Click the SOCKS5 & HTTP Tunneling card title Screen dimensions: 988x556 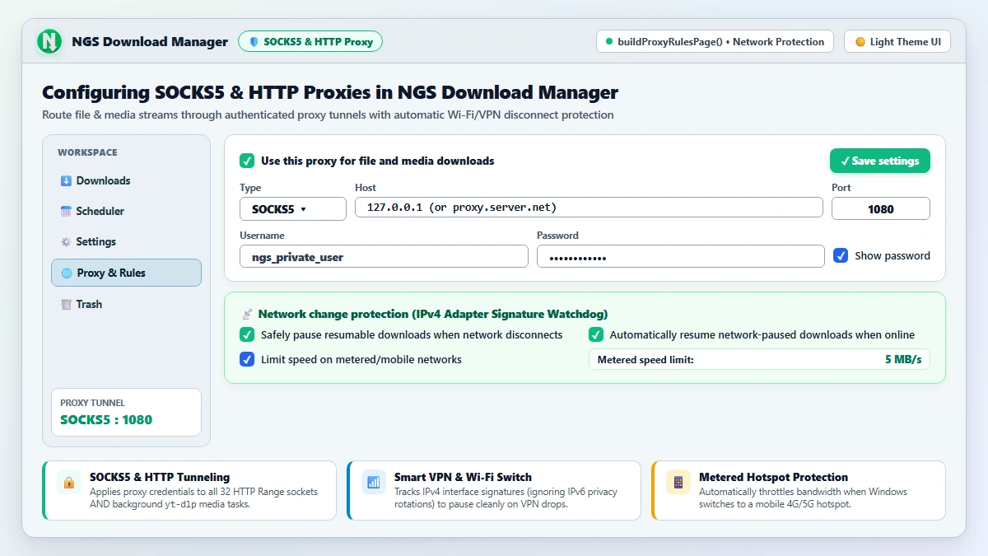(x=160, y=477)
